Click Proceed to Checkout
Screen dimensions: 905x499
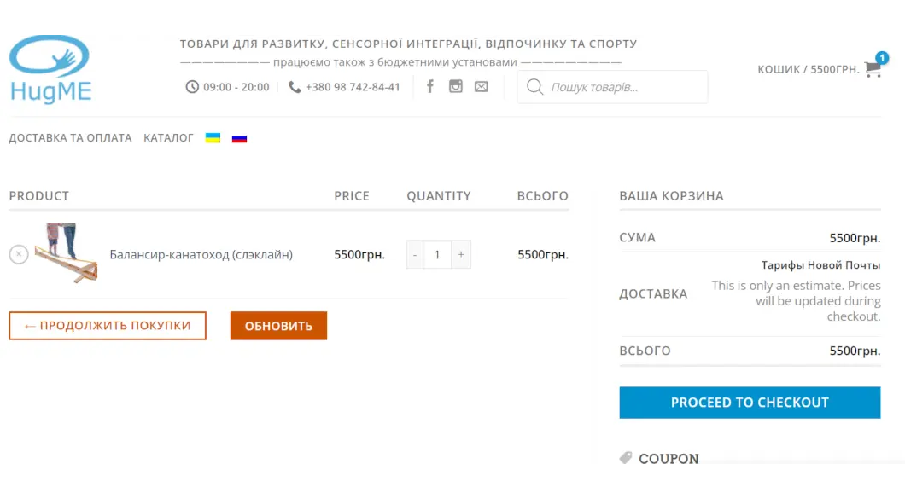click(750, 403)
